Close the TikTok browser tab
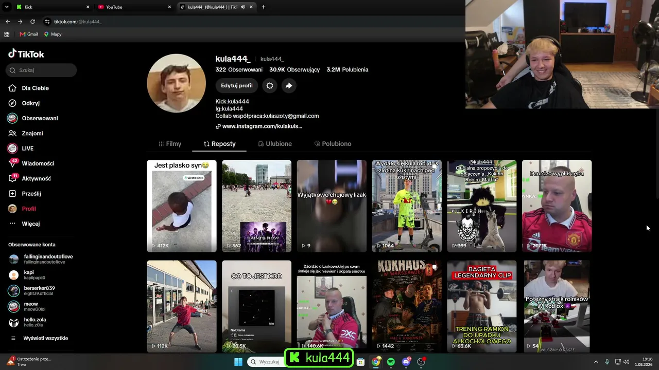The image size is (659, 370). click(x=251, y=7)
